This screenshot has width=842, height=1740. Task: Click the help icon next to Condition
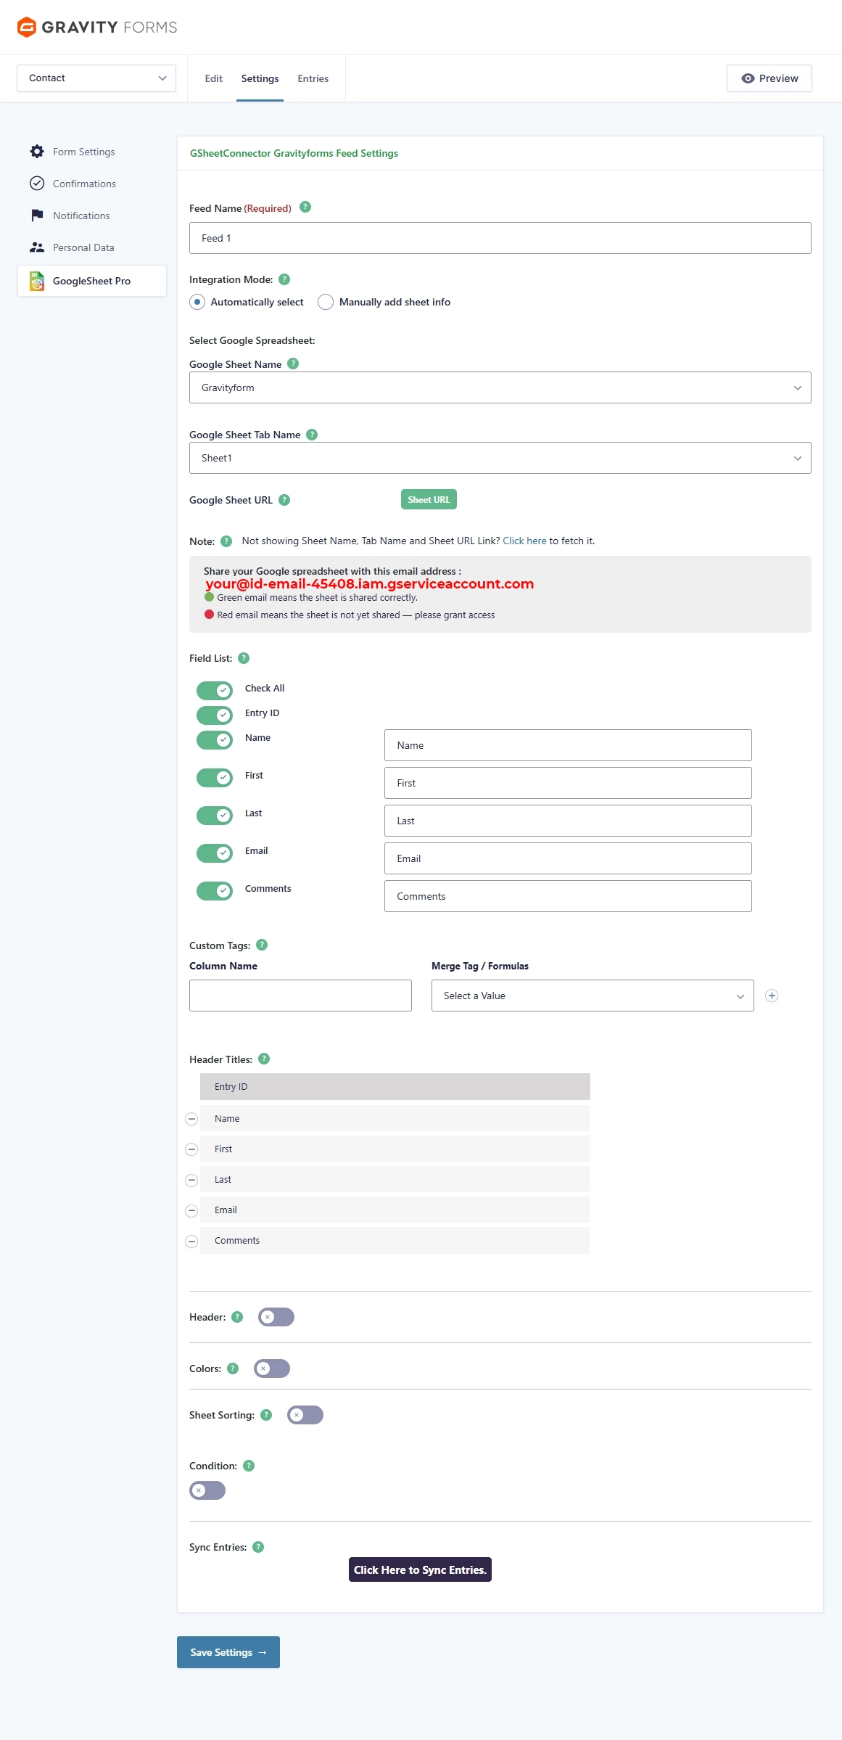click(x=249, y=1466)
